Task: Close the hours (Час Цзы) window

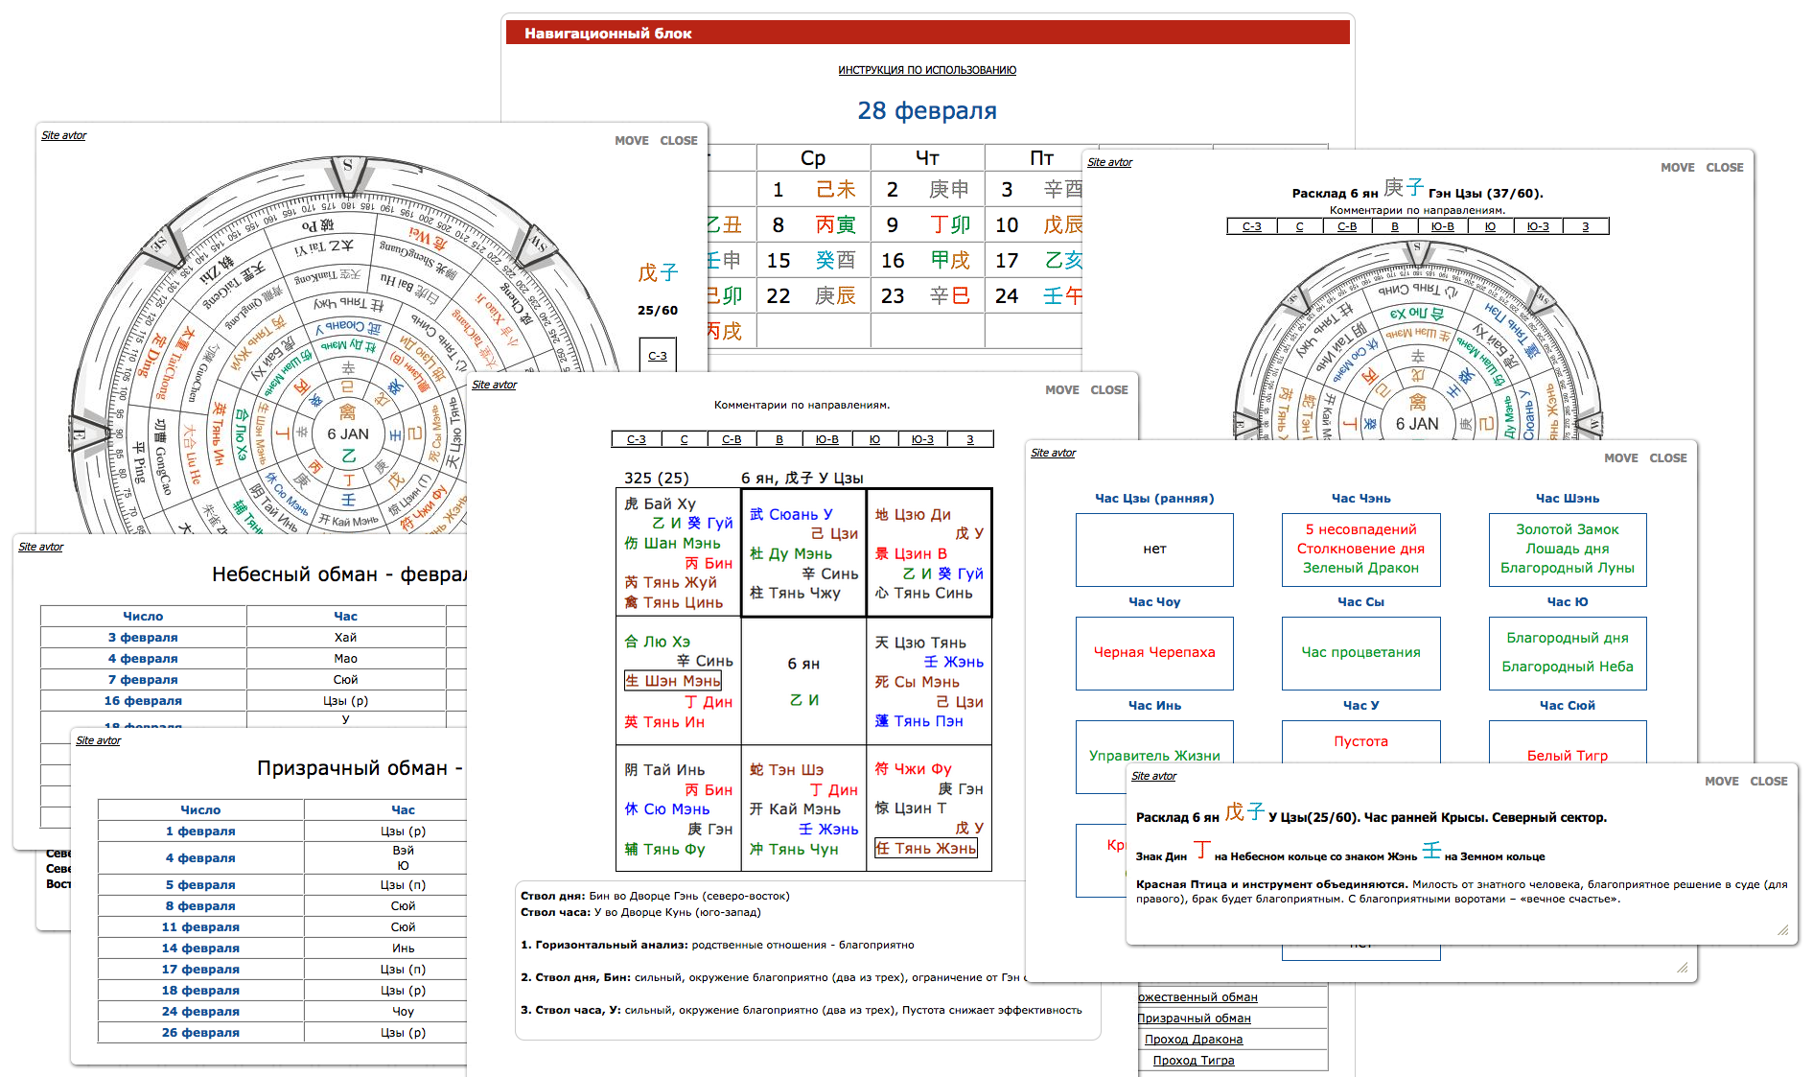Action: 1668,458
